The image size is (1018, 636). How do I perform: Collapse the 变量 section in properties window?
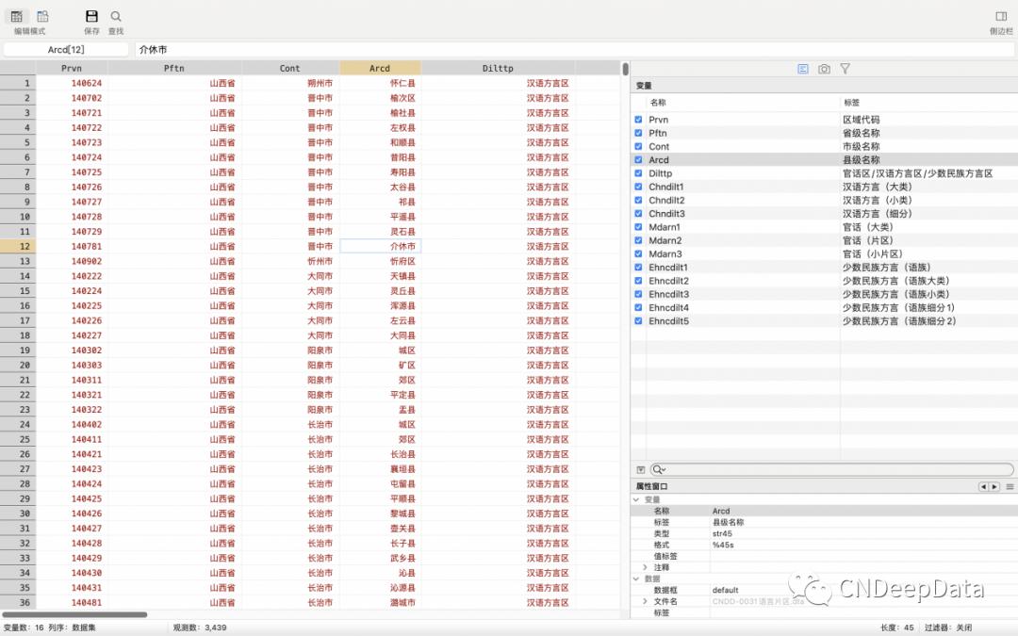point(636,499)
